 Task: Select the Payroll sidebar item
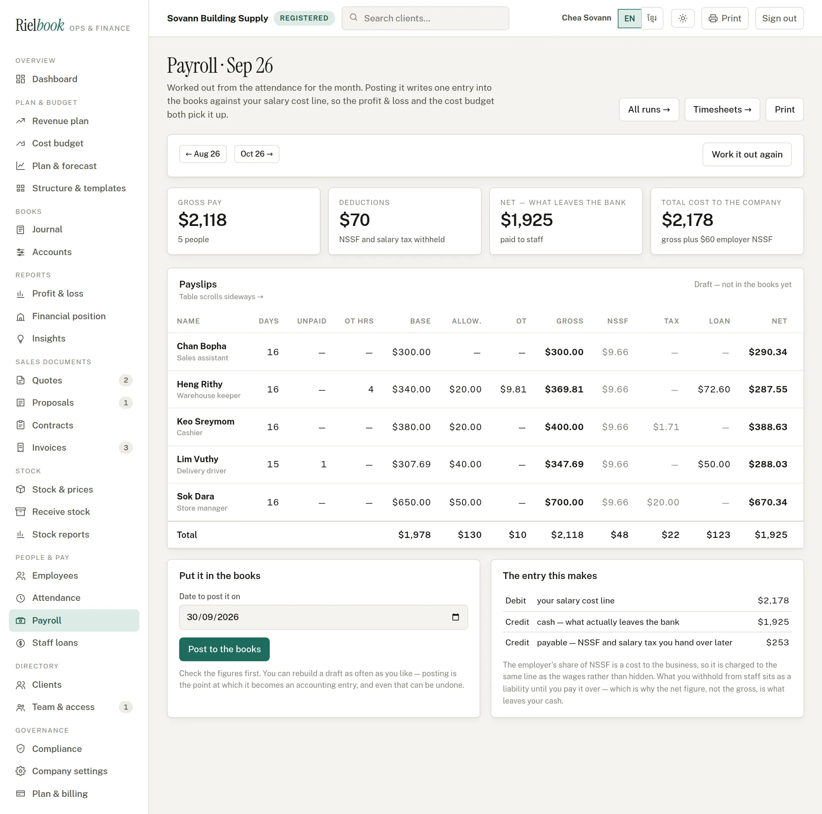coord(74,620)
